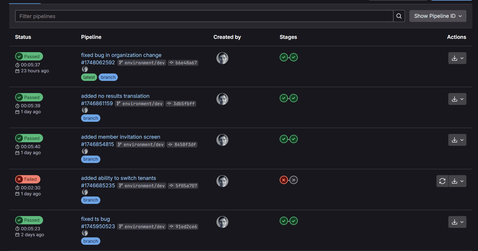This screenshot has height=251, width=478.
Task: Click download artifacts icon for fixed ts bug pipeline
Action: [455, 222]
